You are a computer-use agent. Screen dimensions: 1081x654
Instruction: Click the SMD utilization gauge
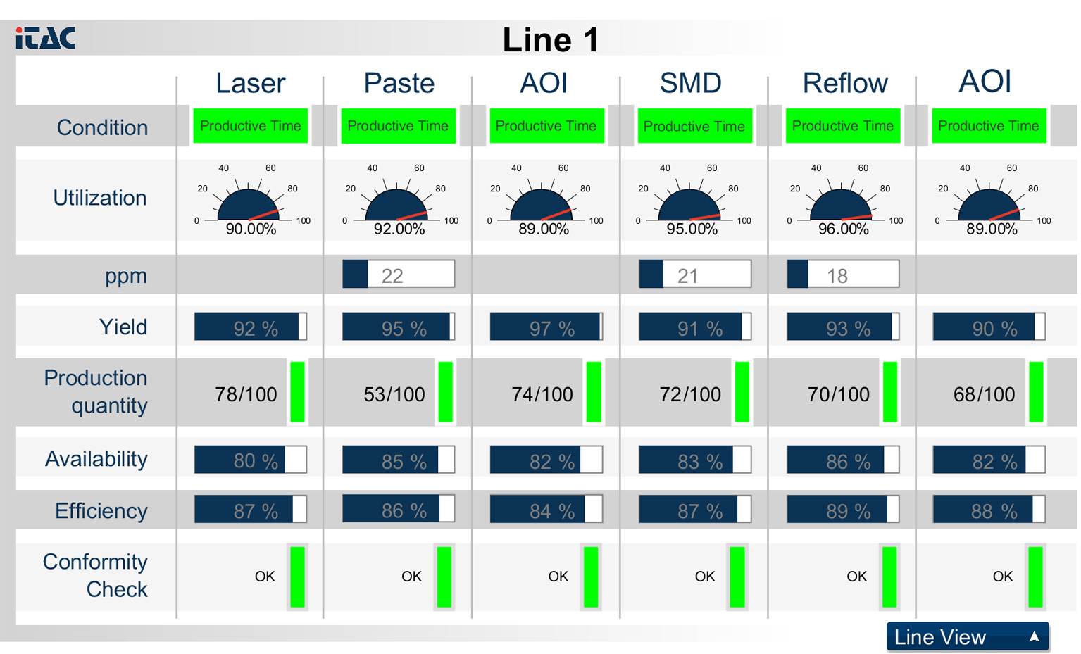click(x=690, y=203)
